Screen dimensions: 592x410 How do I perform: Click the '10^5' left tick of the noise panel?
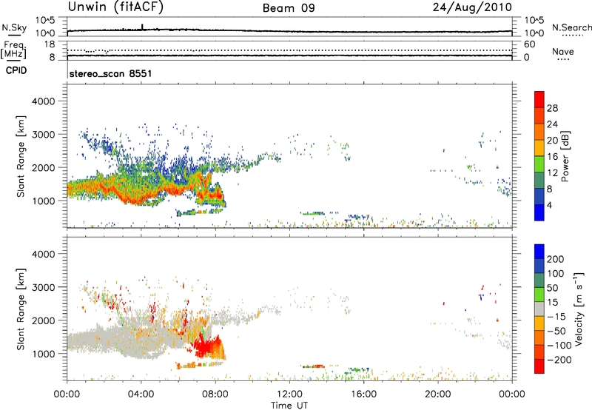point(45,21)
